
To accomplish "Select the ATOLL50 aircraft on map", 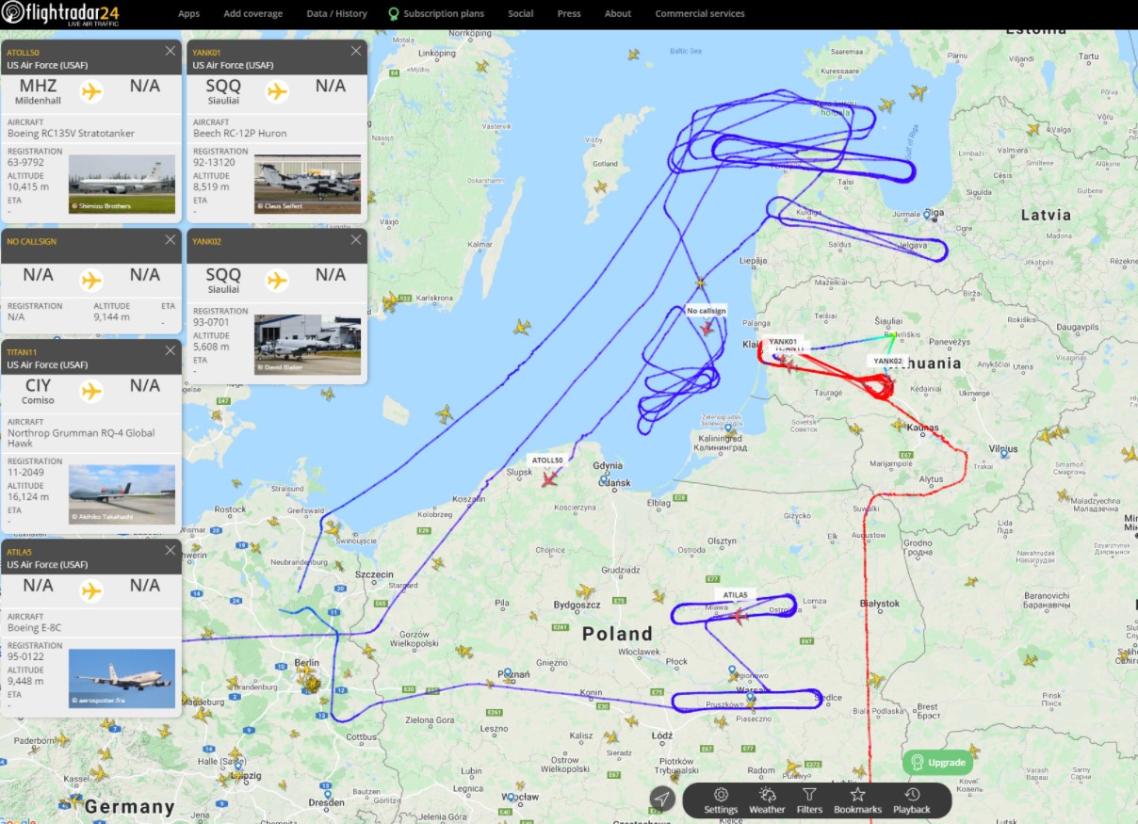I will [x=549, y=478].
